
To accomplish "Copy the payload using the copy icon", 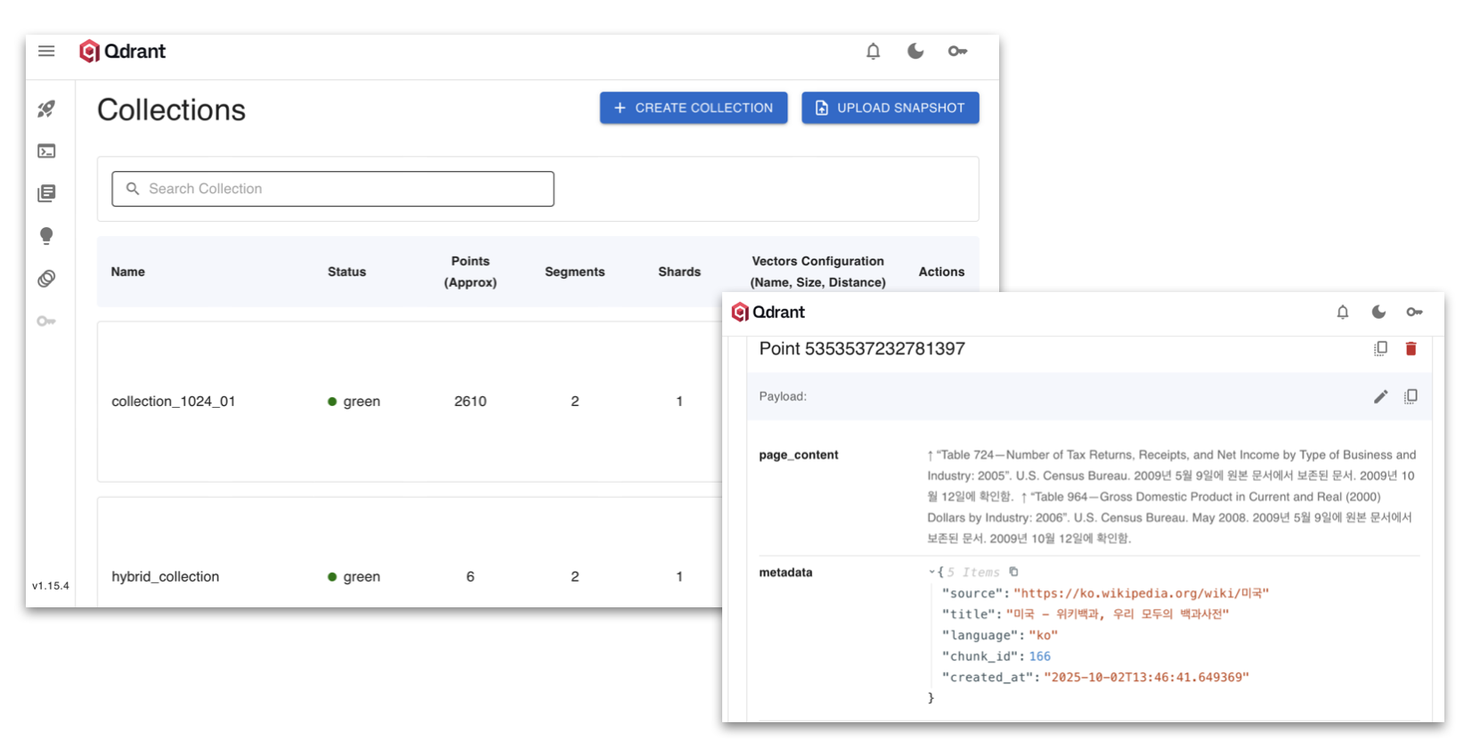I will pyautogui.click(x=1411, y=397).
